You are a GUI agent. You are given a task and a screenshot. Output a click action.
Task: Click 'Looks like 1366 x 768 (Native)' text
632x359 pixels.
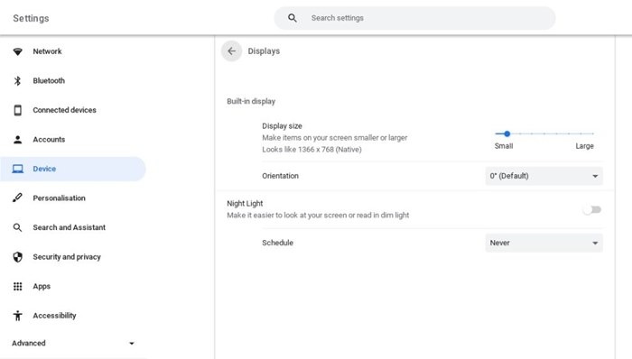(x=311, y=150)
